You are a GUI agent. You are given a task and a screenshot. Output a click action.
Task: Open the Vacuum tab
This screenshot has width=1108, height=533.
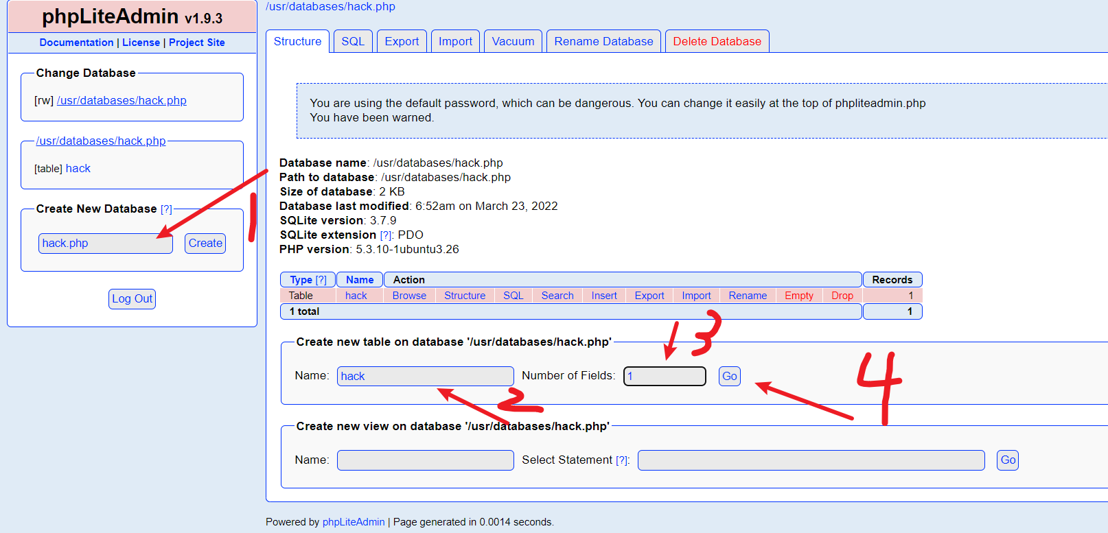pos(513,41)
